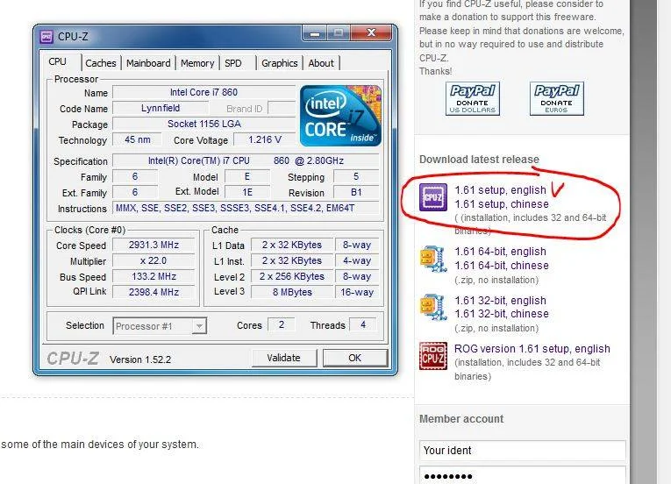
Task: Open the About tab
Action: [x=321, y=63]
